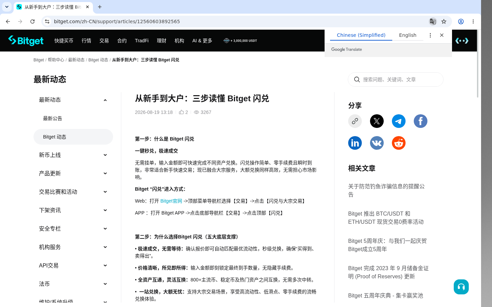The height and width of the screenshot is (307, 492).
Task: Open the tab search dropdown arrow
Action: pos(6,7)
